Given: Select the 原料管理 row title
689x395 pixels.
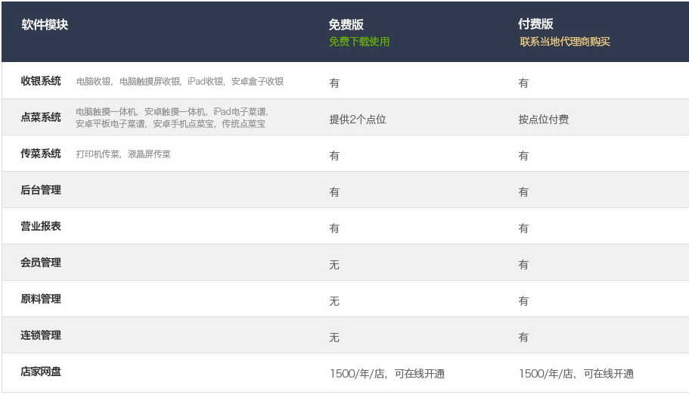Looking at the screenshot, I should pyautogui.click(x=40, y=299).
